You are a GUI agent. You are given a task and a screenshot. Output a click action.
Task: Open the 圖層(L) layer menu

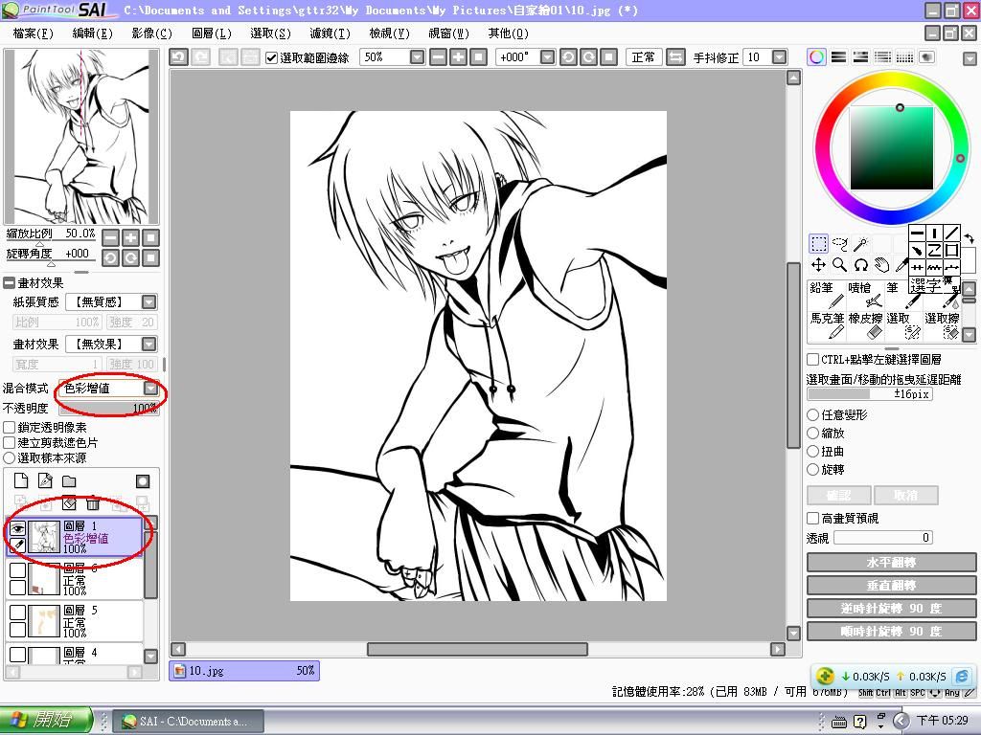212,33
